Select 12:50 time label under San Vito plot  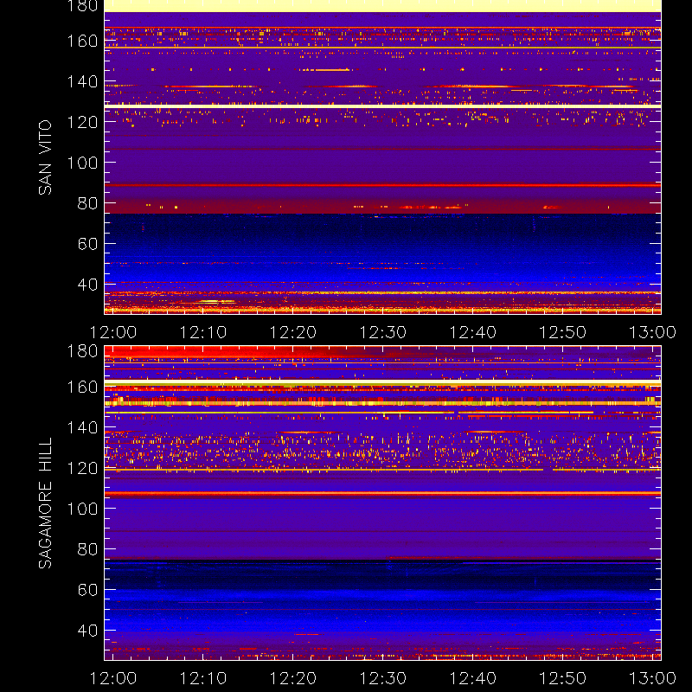click(563, 332)
